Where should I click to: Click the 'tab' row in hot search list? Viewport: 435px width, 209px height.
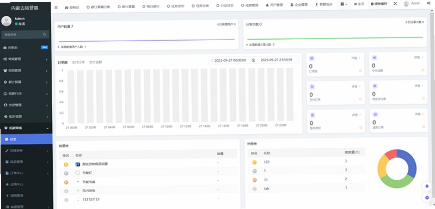[306, 188]
